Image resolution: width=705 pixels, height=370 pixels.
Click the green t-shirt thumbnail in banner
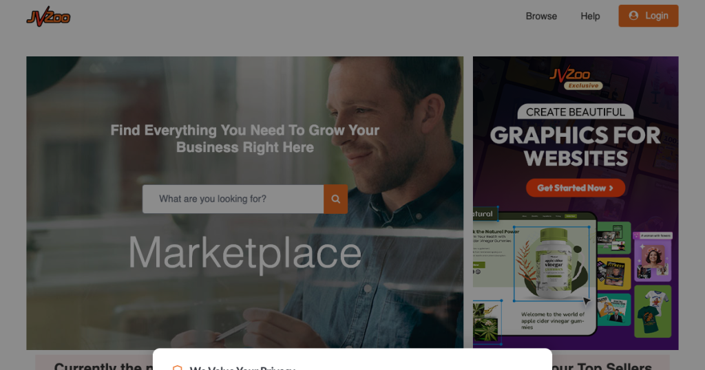coord(653,311)
